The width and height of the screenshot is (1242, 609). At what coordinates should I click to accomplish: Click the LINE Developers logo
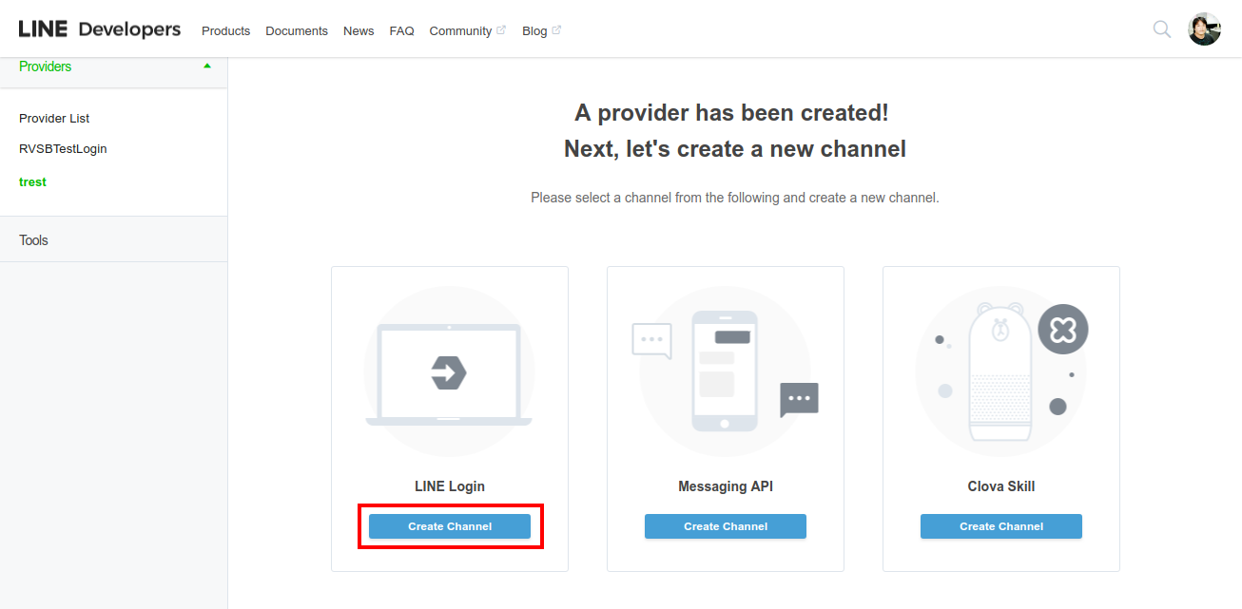100,29
